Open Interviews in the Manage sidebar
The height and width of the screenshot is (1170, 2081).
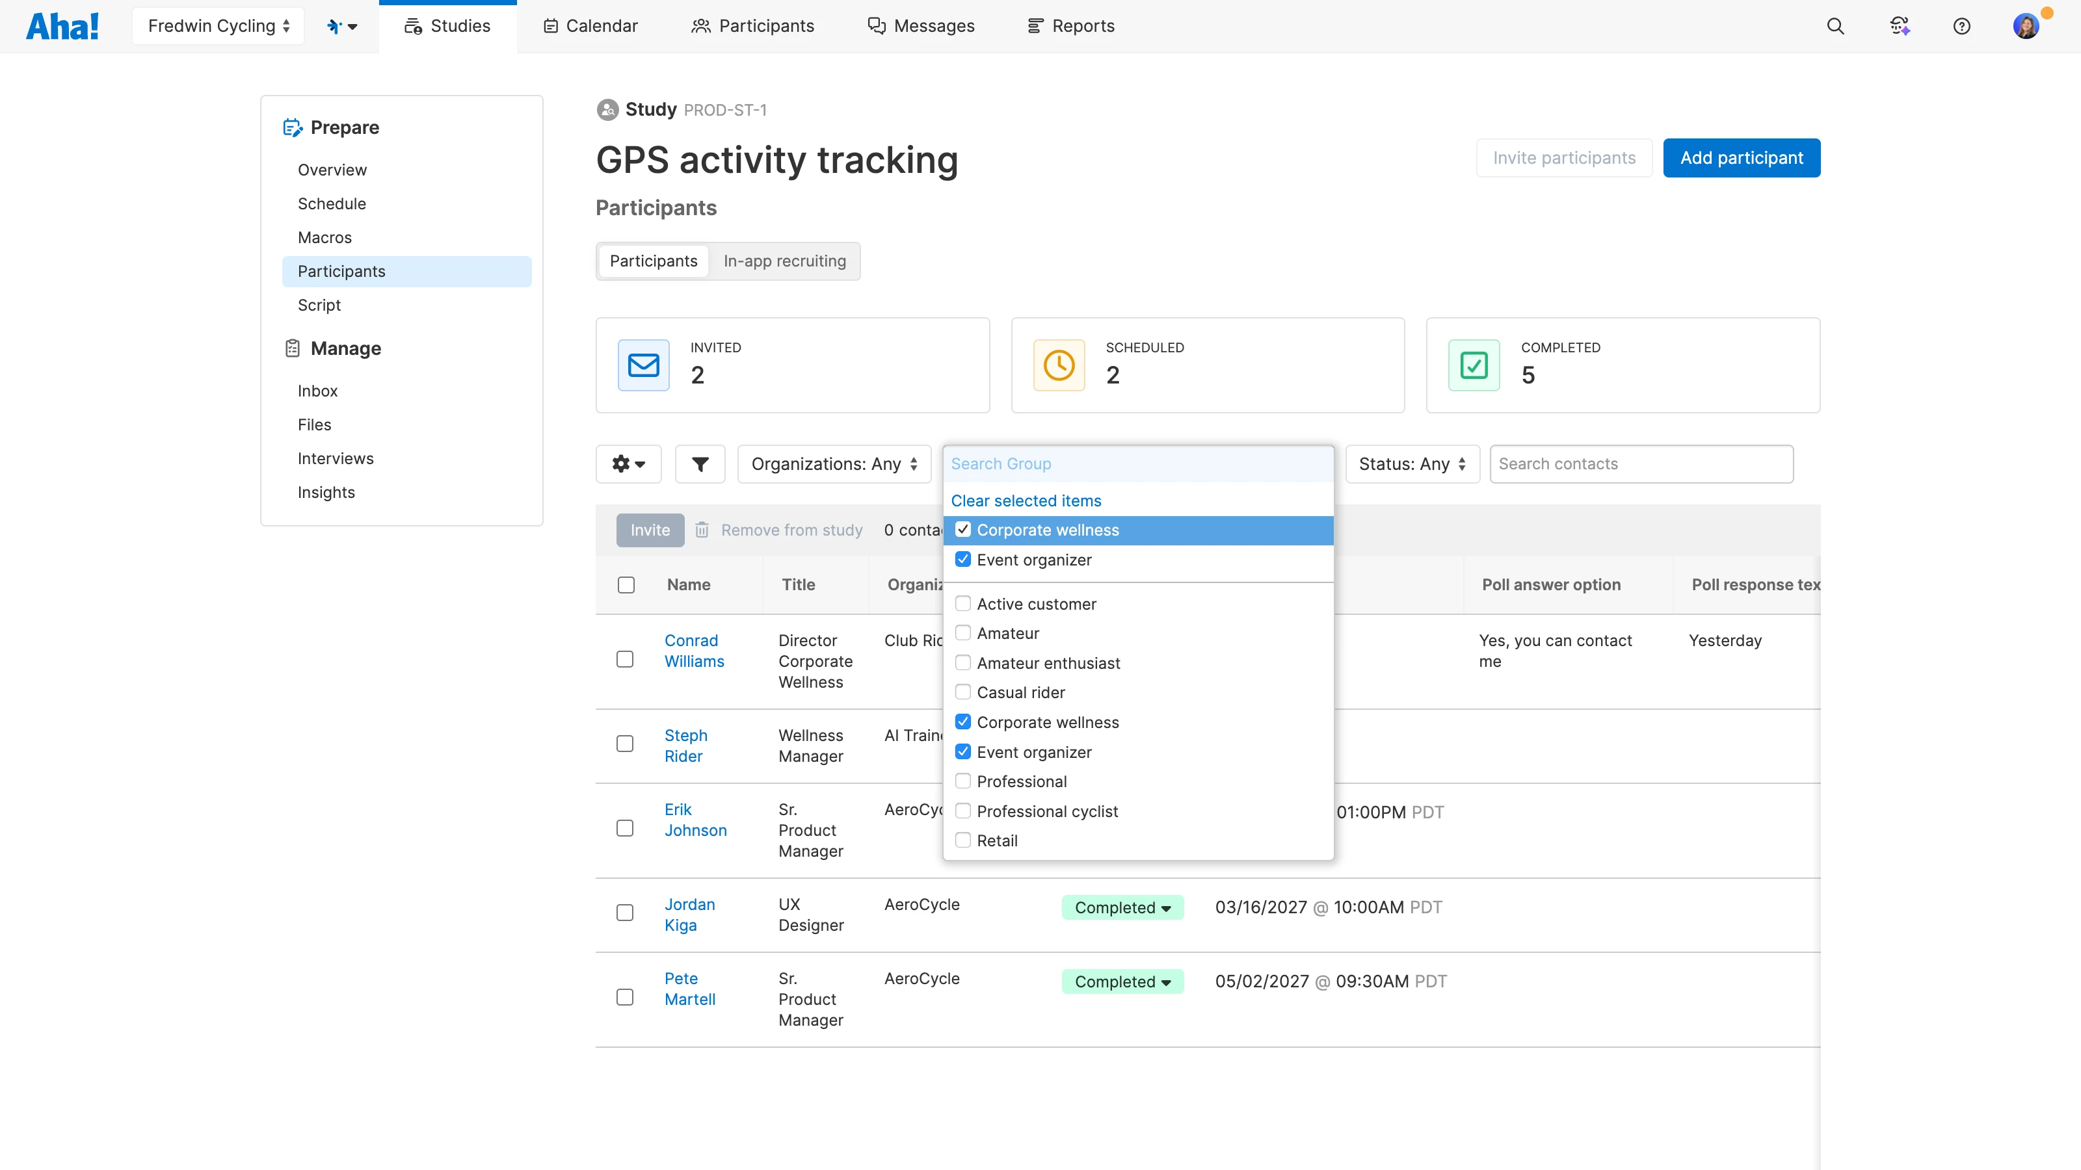pos(336,458)
